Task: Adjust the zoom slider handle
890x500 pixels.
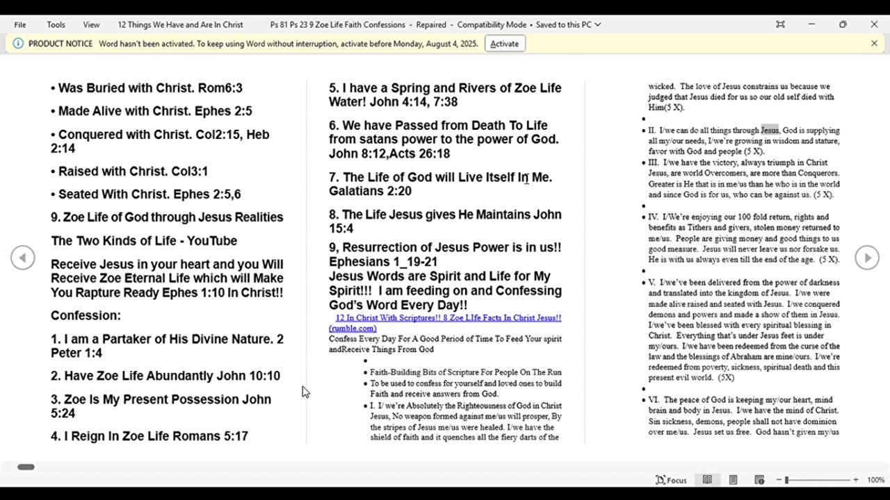Action: point(786,480)
